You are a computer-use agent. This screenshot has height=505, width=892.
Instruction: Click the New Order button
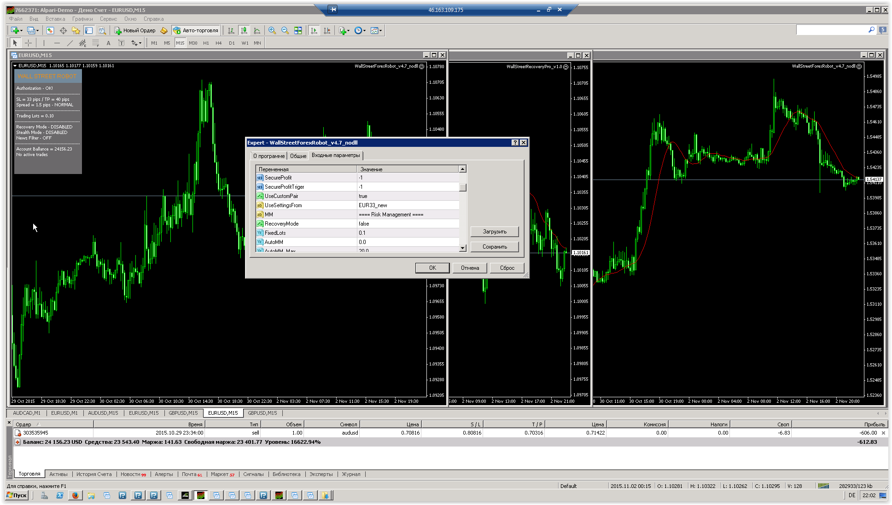pyautogui.click(x=135, y=30)
